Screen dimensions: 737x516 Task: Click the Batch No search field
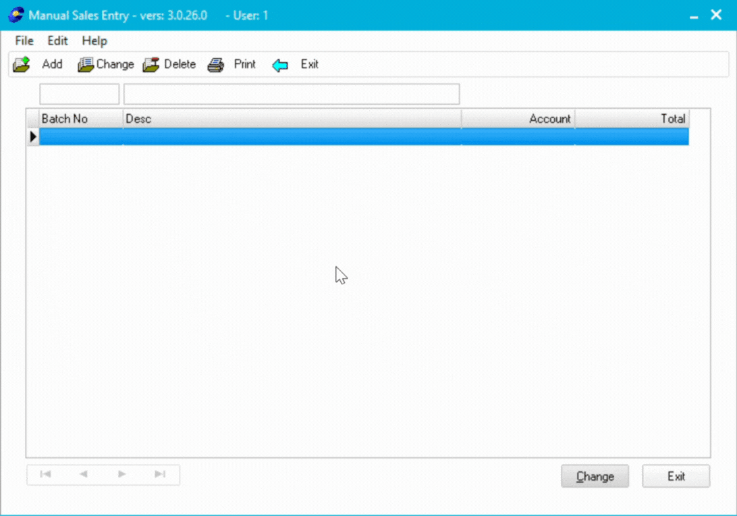(x=80, y=94)
